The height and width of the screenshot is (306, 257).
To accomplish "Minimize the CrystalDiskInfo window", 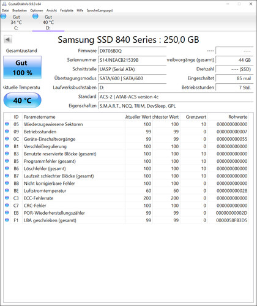I will tap(228, 4).
